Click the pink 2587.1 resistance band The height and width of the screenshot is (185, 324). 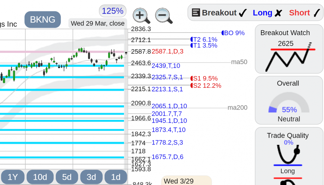[62, 52]
